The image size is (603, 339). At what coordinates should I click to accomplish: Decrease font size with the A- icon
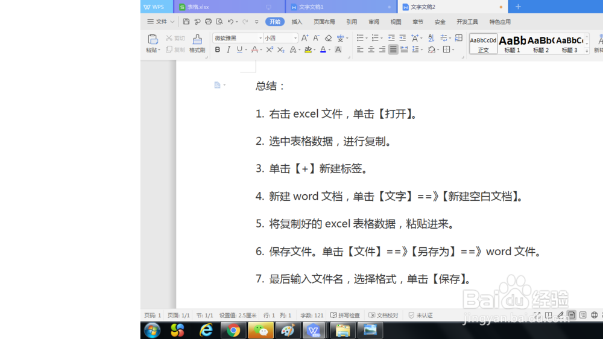tap(316, 38)
